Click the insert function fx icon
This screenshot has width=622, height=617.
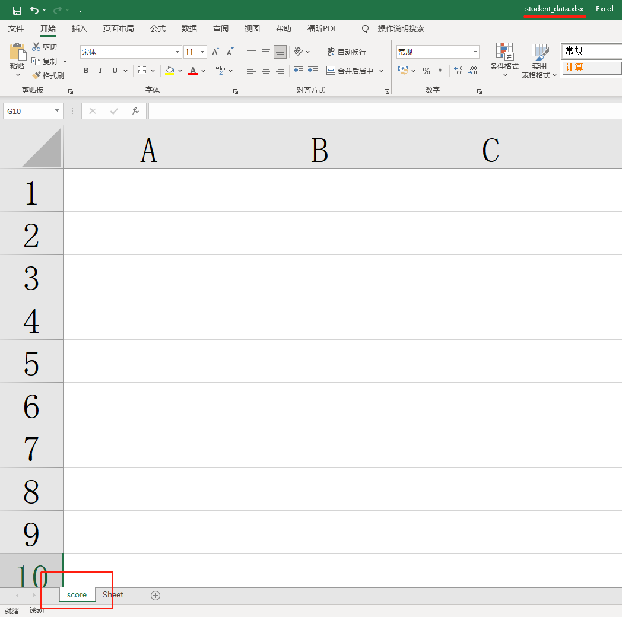pos(135,111)
